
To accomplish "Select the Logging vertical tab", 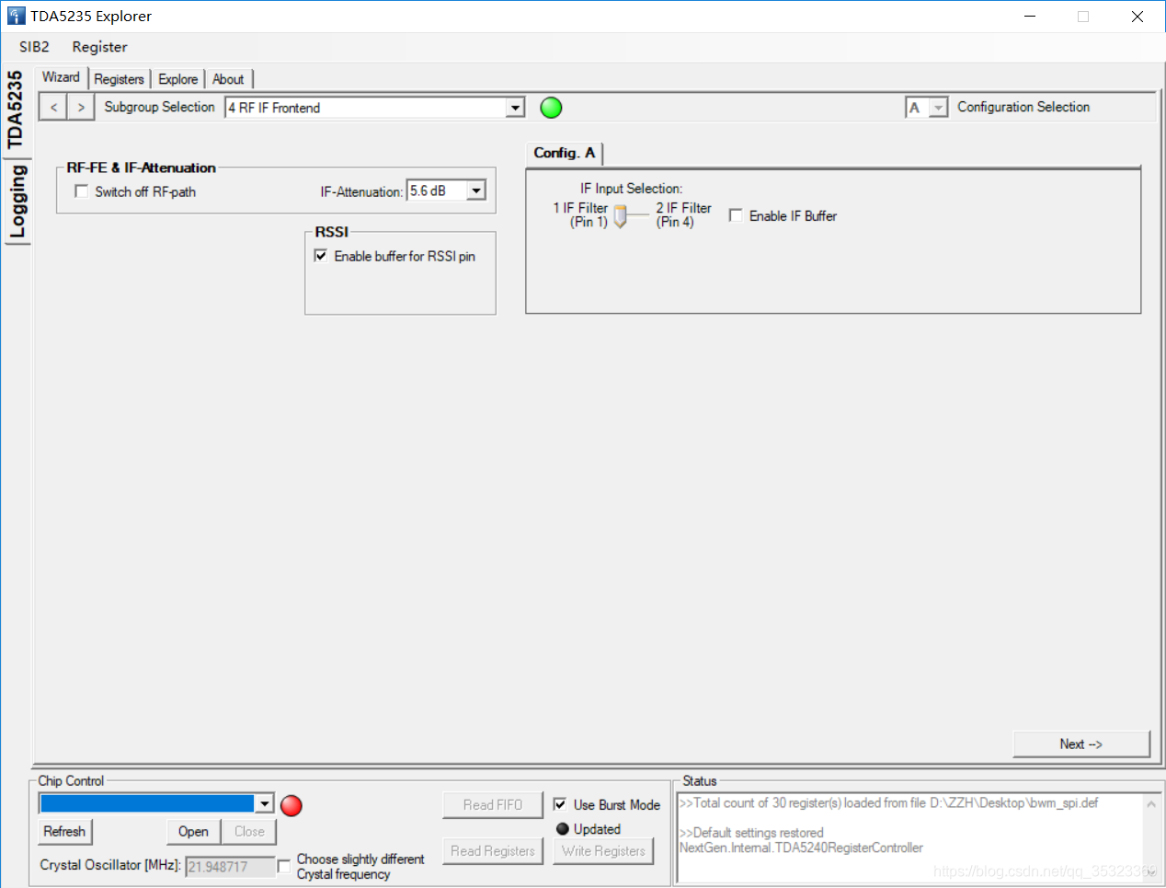I will pos(17,202).
